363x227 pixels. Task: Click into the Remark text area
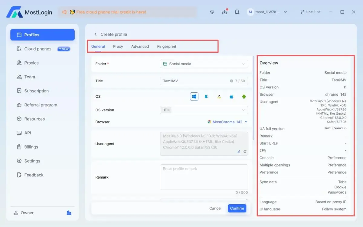pyautogui.click(x=204, y=177)
